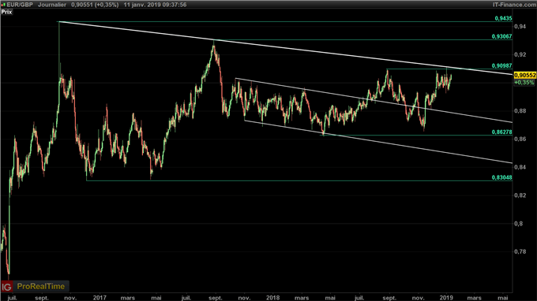Viewport: 537px width, 301px height.
Task: Click the 0,94 price axis tick
Action: pyautogui.click(x=520, y=26)
